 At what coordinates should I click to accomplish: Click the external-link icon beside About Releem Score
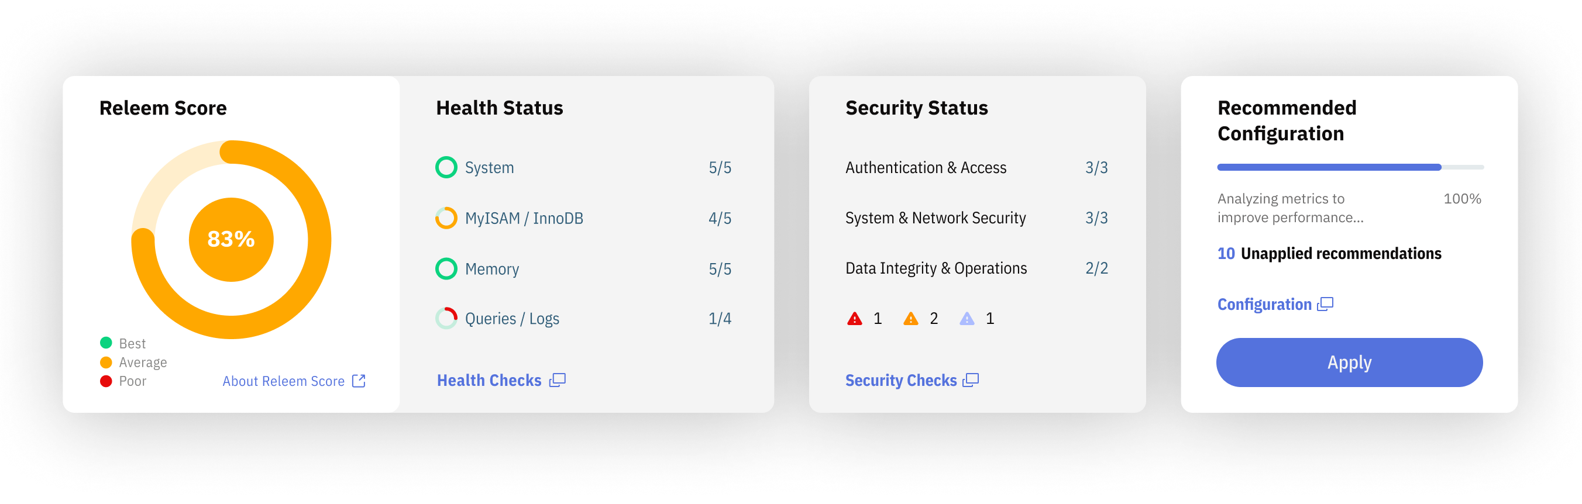click(x=357, y=381)
